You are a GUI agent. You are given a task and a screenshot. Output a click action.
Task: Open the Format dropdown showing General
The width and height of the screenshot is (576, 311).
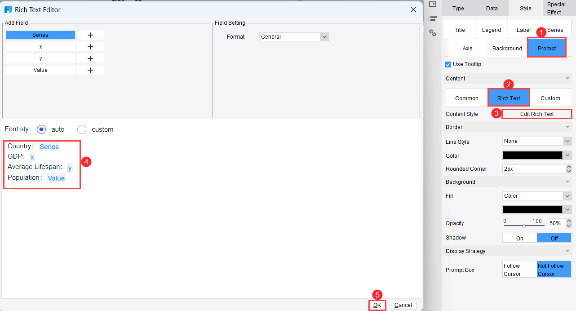tap(294, 37)
